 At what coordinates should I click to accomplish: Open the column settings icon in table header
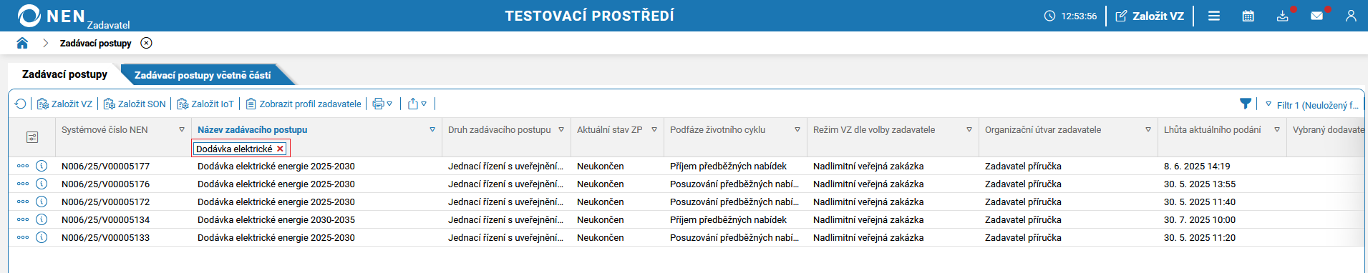pos(32,137)
